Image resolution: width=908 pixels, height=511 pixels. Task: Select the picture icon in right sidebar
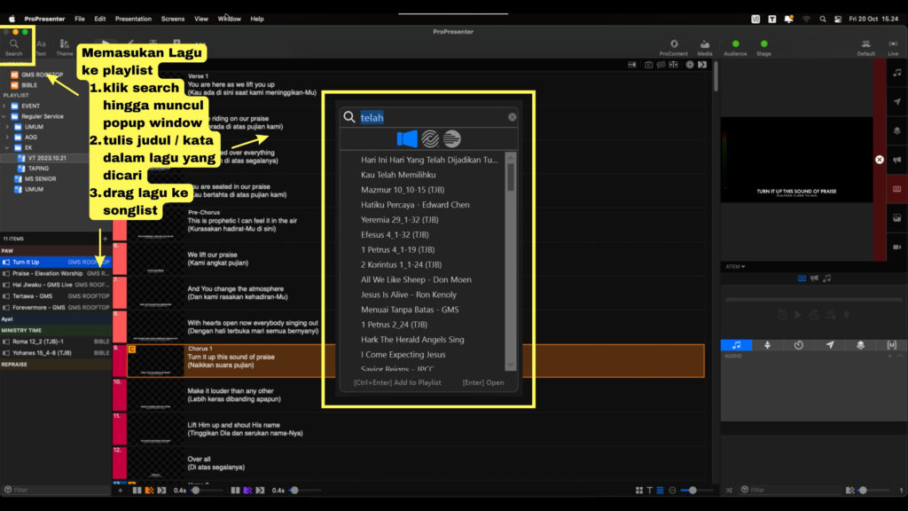coord(897,218)
